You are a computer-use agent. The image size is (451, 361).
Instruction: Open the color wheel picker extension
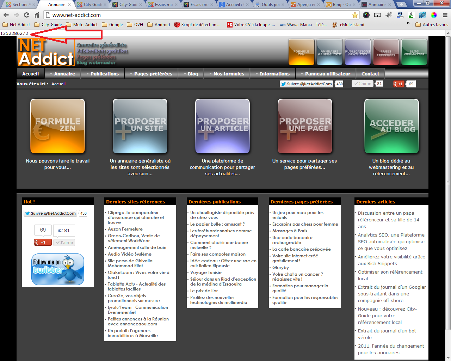tap(434, 15)
